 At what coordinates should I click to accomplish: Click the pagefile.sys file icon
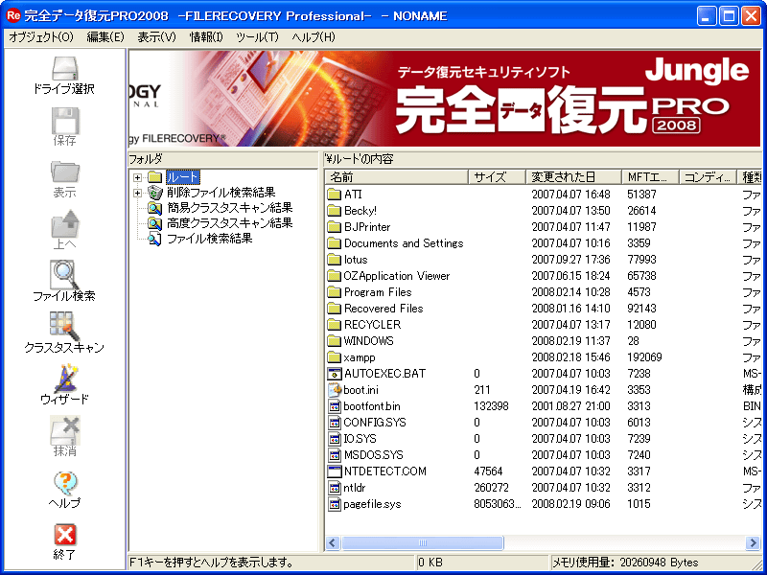click(x=334, y=504)
